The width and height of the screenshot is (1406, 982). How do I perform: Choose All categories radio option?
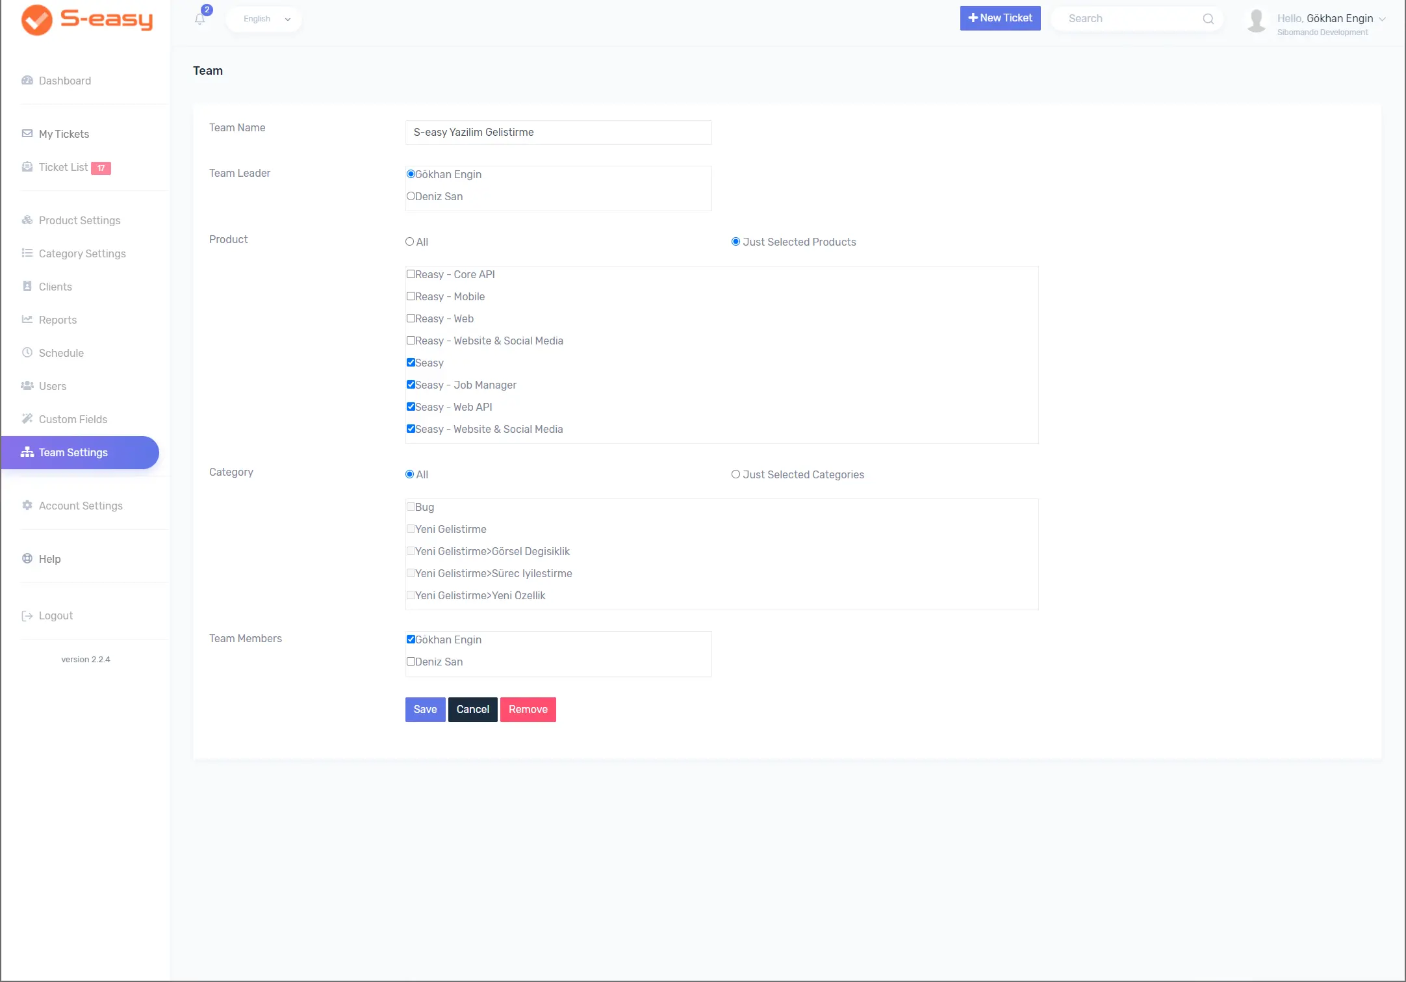[x=409, y=474]
